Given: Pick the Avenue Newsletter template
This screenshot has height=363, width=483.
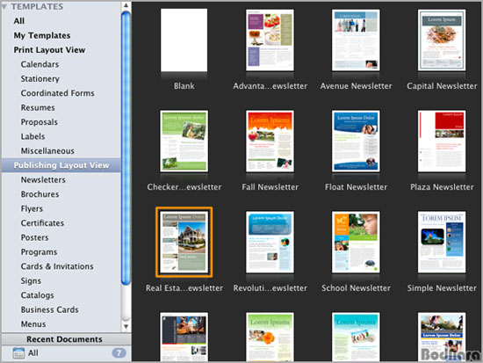Looking at the screenshot, I should [356, 40].
